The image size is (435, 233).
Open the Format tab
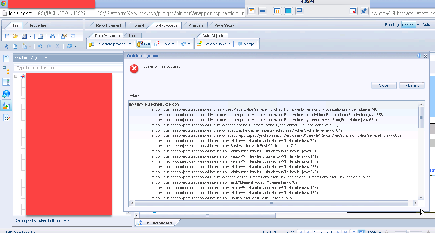(138, 25)
